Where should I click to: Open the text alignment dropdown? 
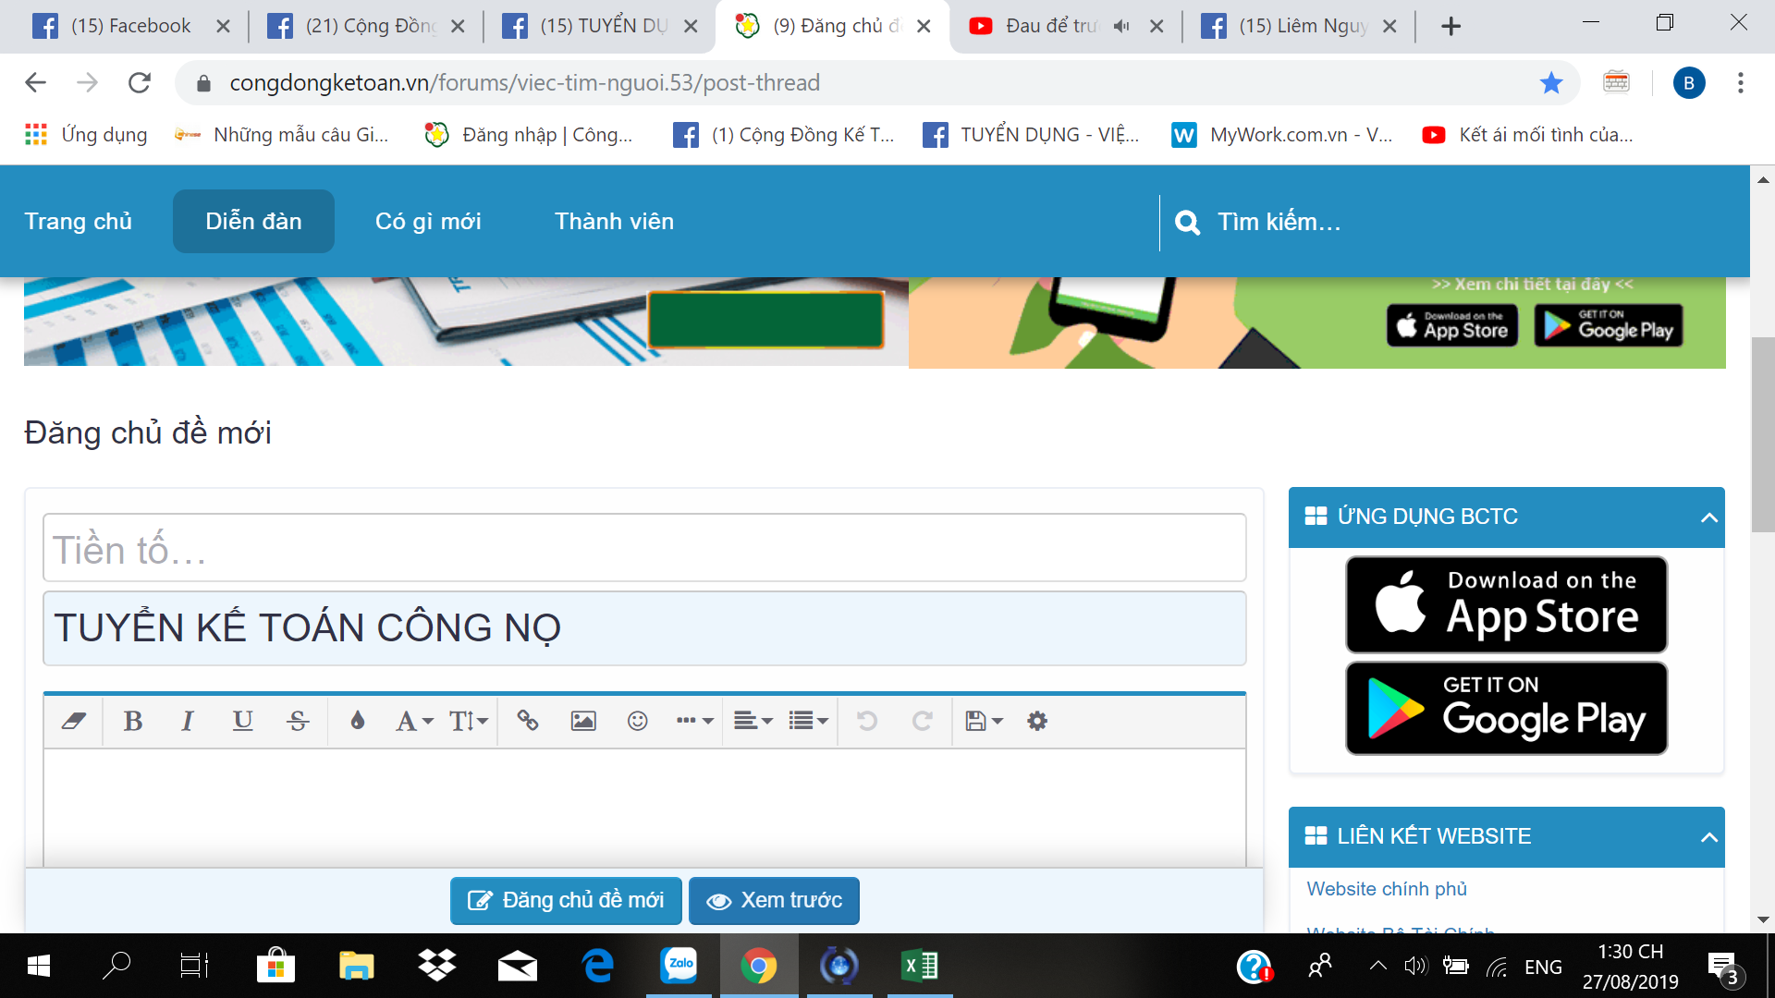753,721
